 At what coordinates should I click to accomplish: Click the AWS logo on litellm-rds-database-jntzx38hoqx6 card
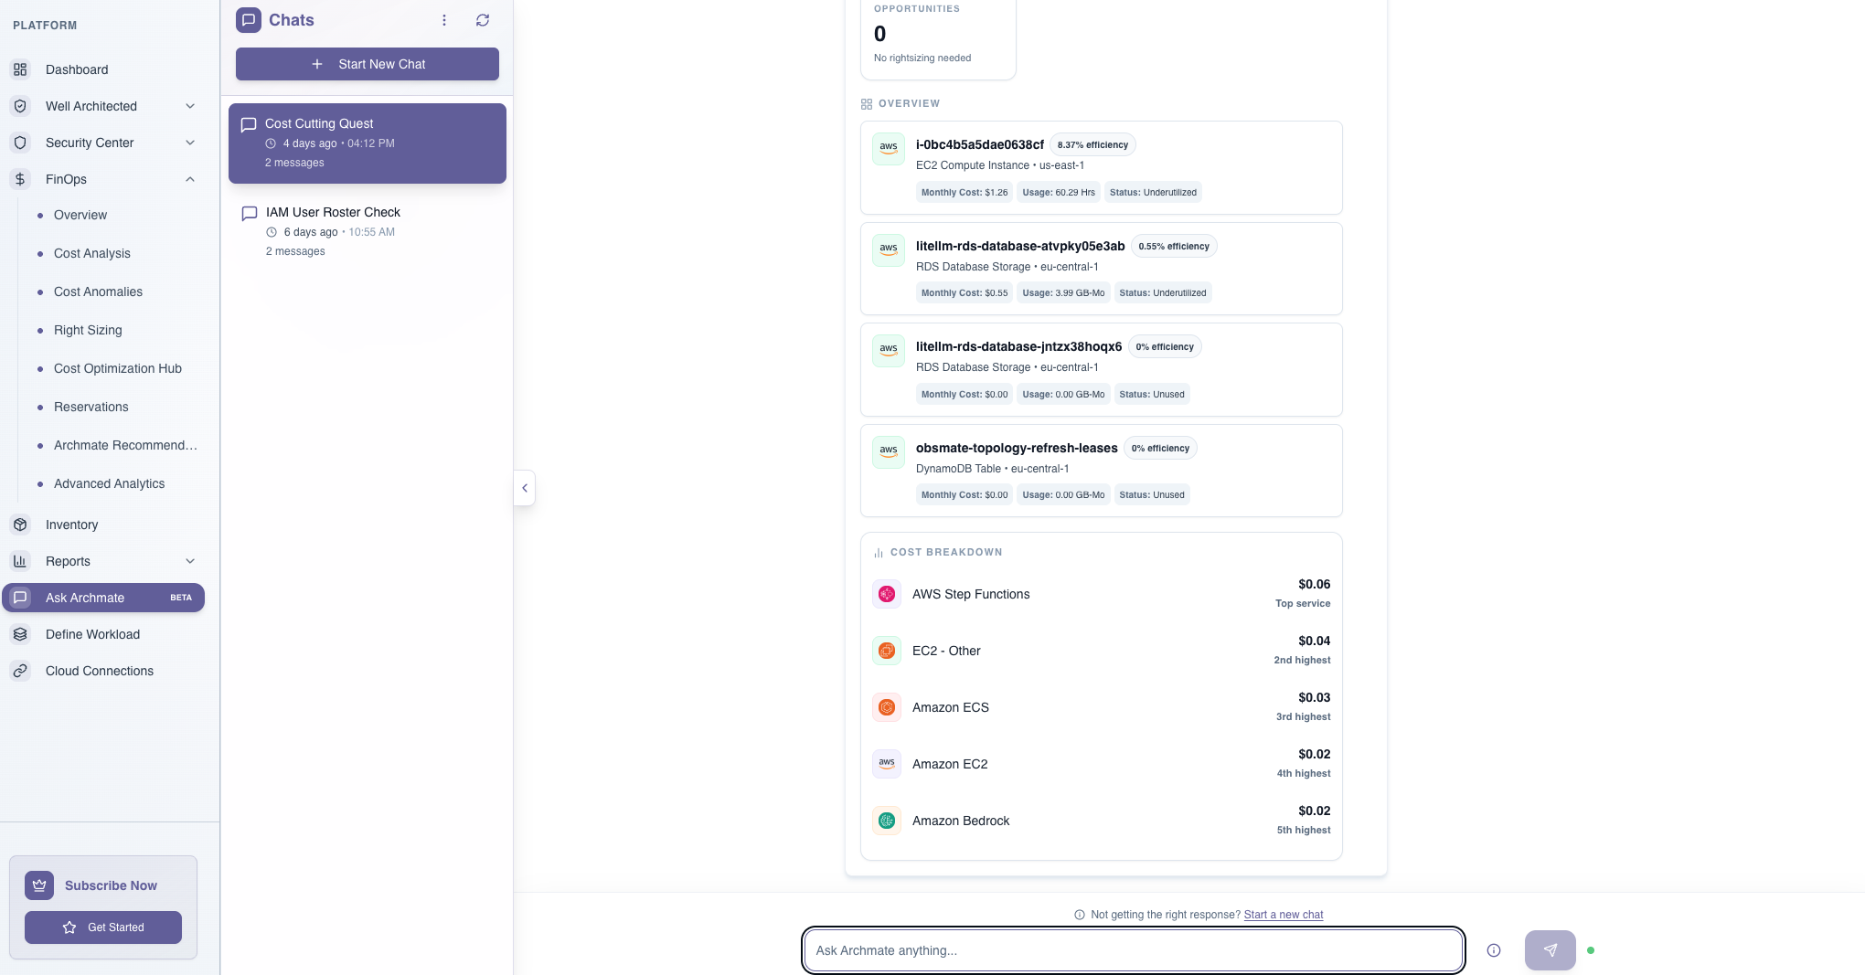click(889, 350)
